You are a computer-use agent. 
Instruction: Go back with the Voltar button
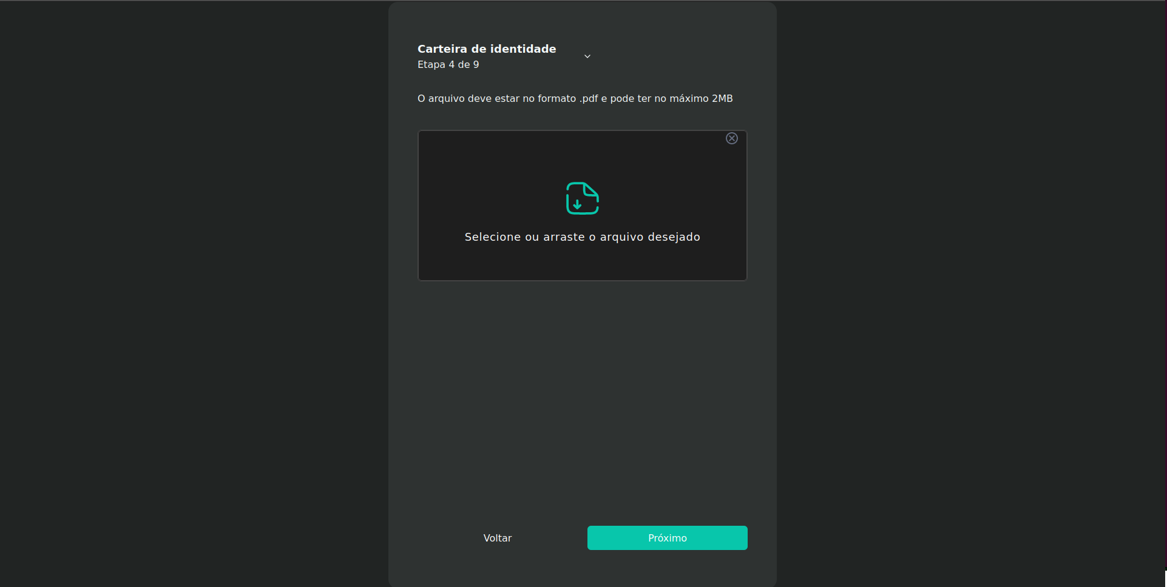[498, 538]
